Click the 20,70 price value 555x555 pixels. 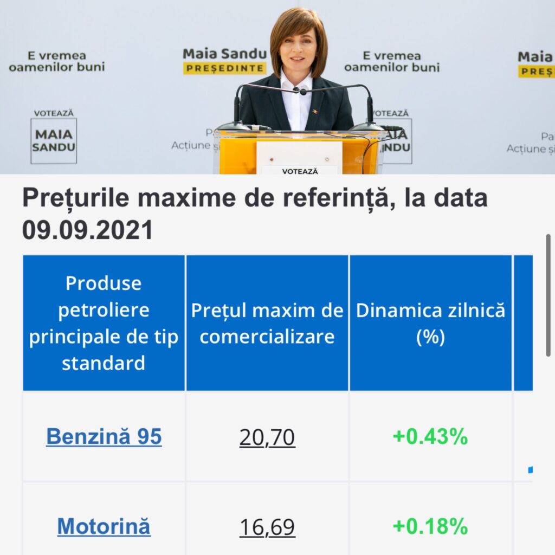(x=267, y=437)
